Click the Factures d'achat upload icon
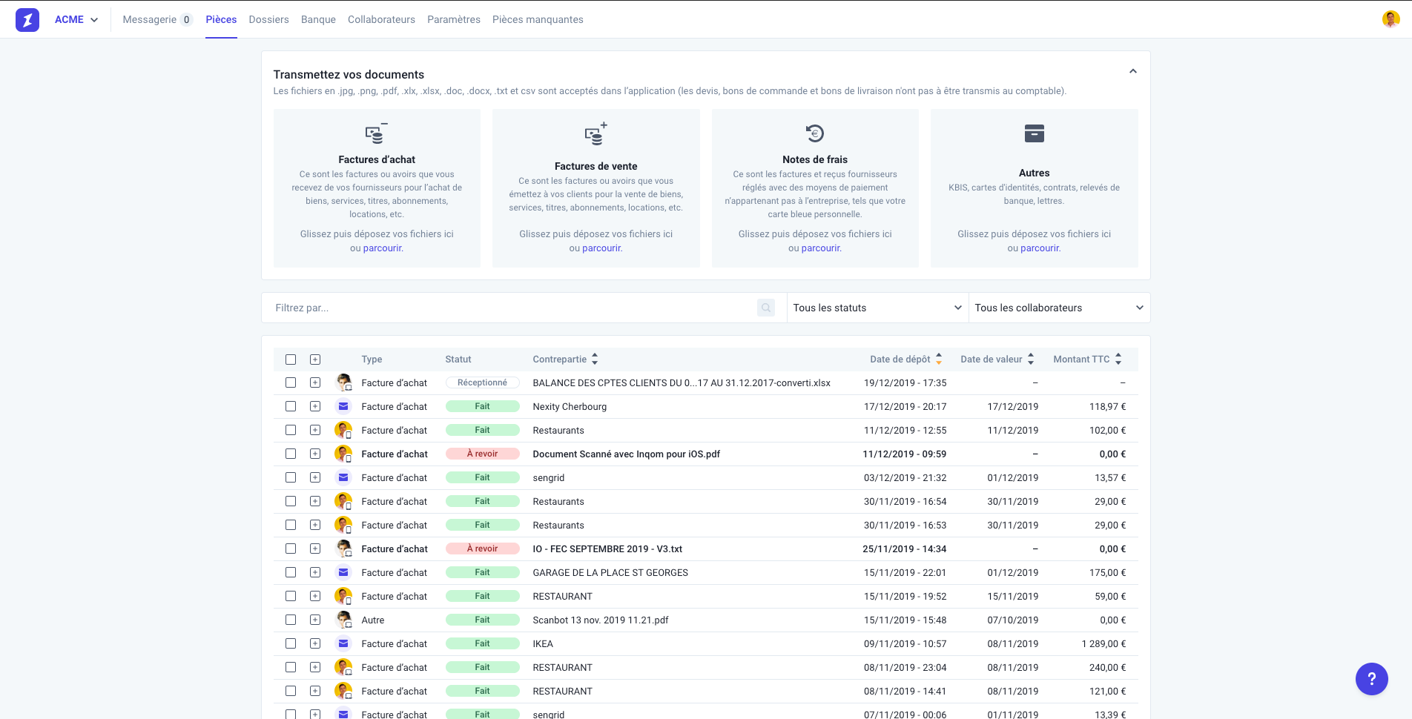The image size is (1412, 719). point(377,133)
